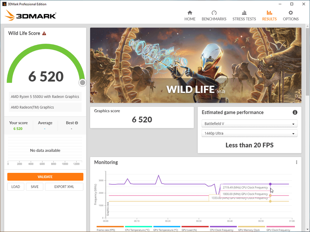310x232 pixels.
Task: Click the yellow GPU memory clock marker on the graph
Action: (x=270, y=201)
